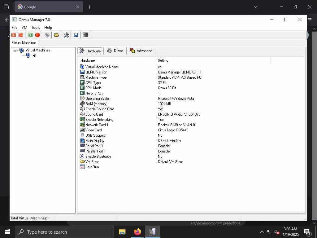
Task: Select the Virtual Machines panel tab
Action: pos(24,43)
